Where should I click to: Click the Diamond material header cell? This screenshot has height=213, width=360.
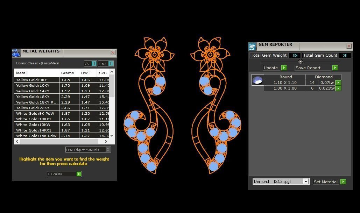324,77
